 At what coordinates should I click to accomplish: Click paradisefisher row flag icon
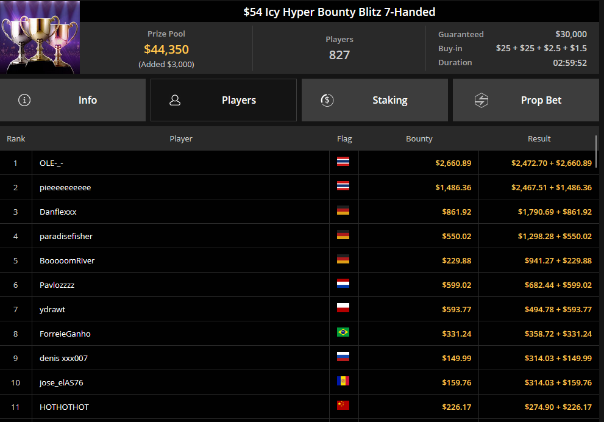[x=343, y=235]
